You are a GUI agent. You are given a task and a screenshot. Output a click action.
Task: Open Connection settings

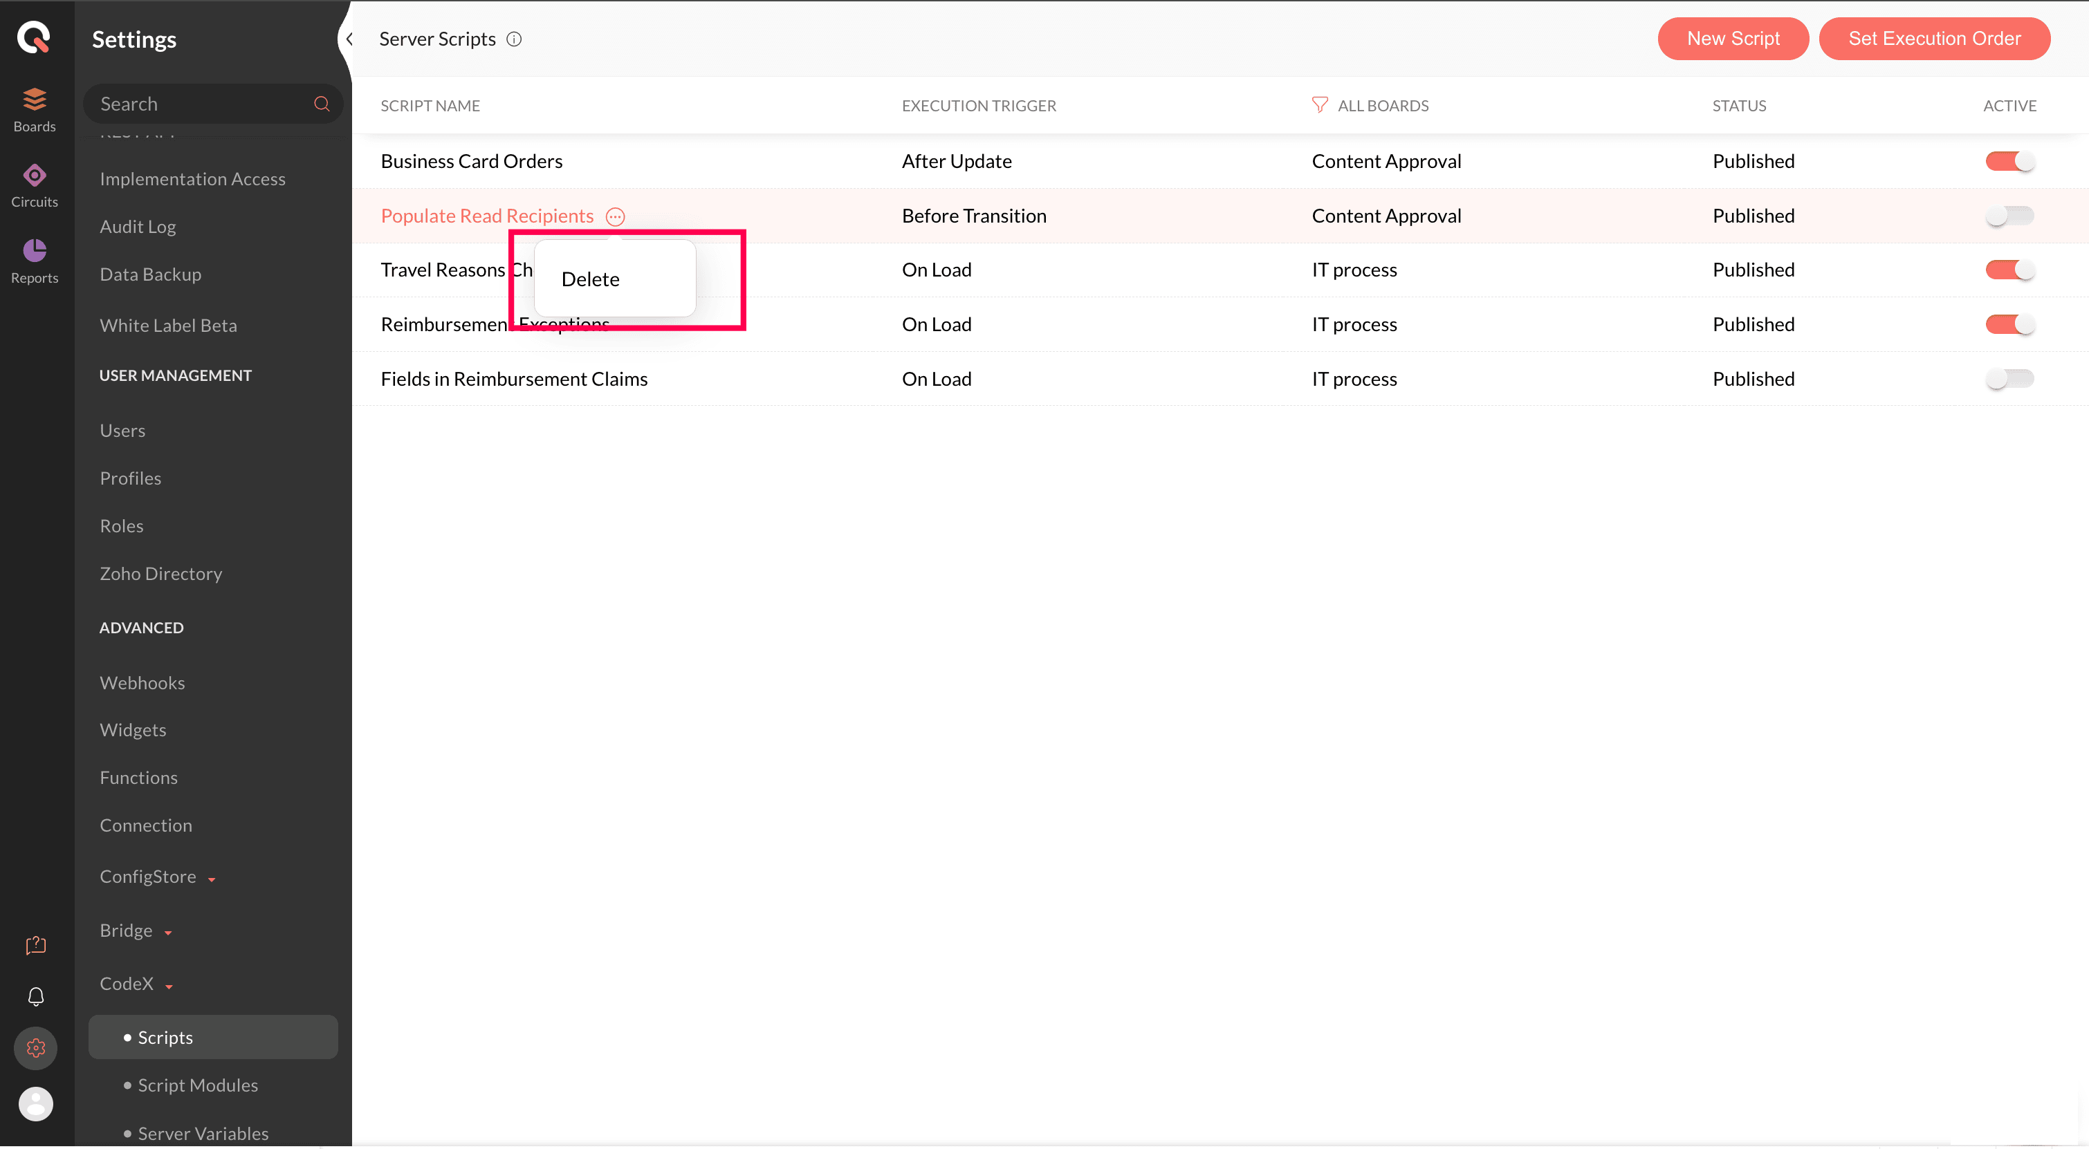145,825
